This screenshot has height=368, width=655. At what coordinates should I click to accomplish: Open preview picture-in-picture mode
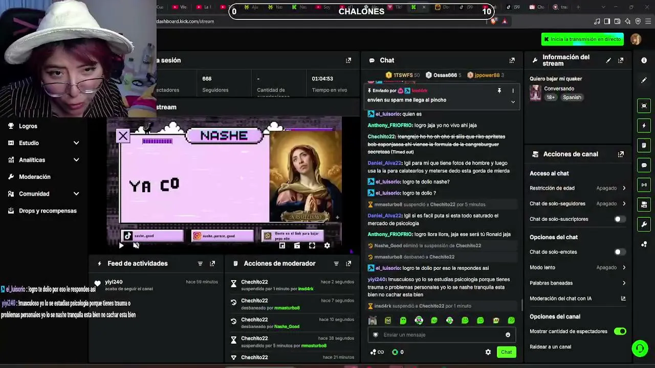[x=282, y=245]
